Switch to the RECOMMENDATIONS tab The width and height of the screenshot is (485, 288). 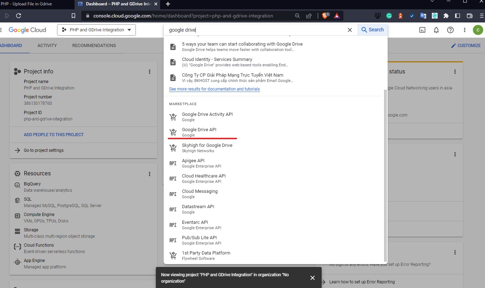(x=94, y=46)
